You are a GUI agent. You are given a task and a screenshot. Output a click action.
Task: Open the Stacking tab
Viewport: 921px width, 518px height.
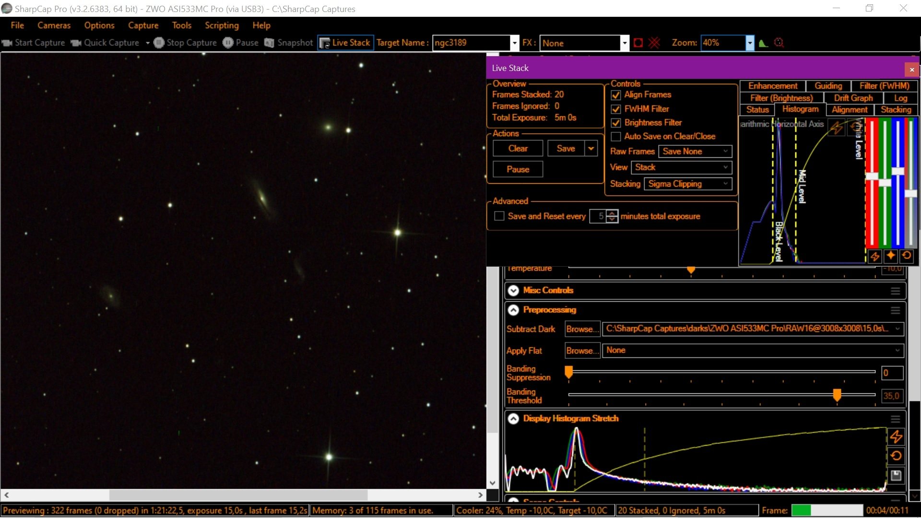point(896,110)
